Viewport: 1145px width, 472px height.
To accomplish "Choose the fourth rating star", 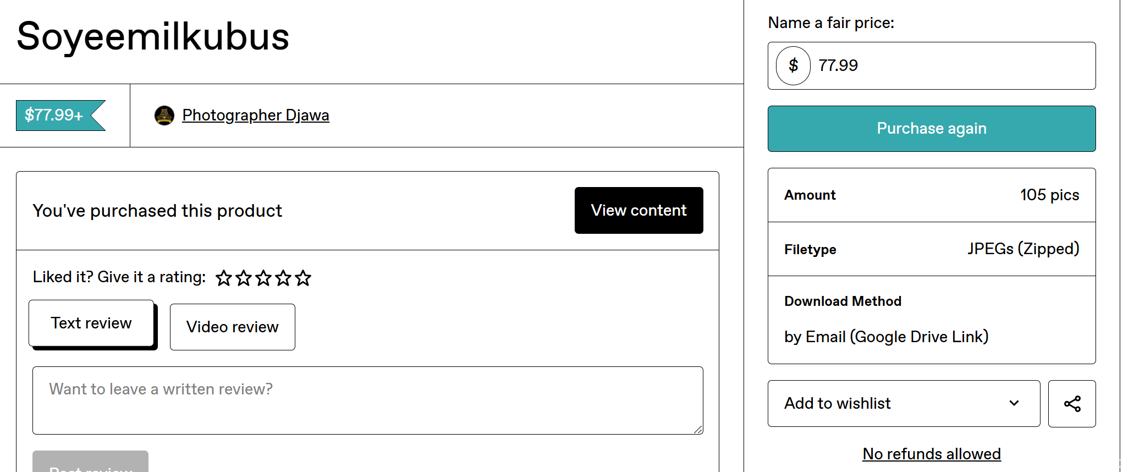I will pos(283,278).
